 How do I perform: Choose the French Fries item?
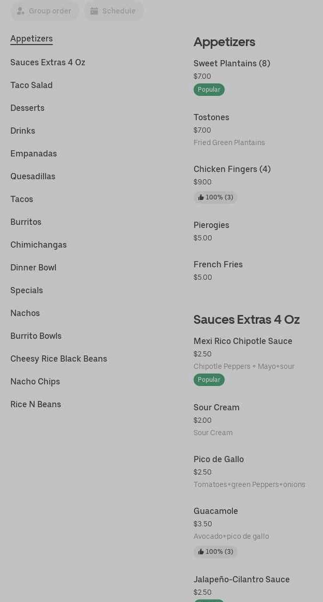pyautogui.click(x=218, y=265)
